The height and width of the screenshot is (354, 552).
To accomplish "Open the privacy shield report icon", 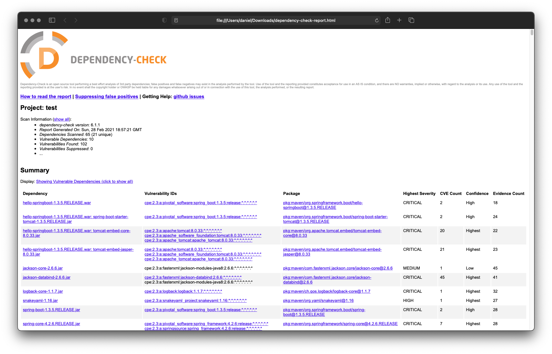I will [x=164, y=20].
